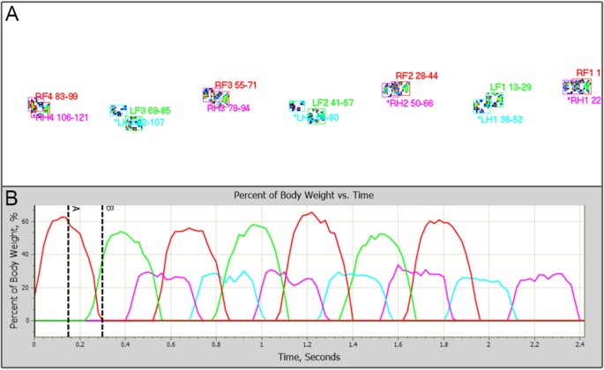Click the 'Percent of Body Weight, %' axis label
Viewport: 604px width, 370px height.
[14, 271]
